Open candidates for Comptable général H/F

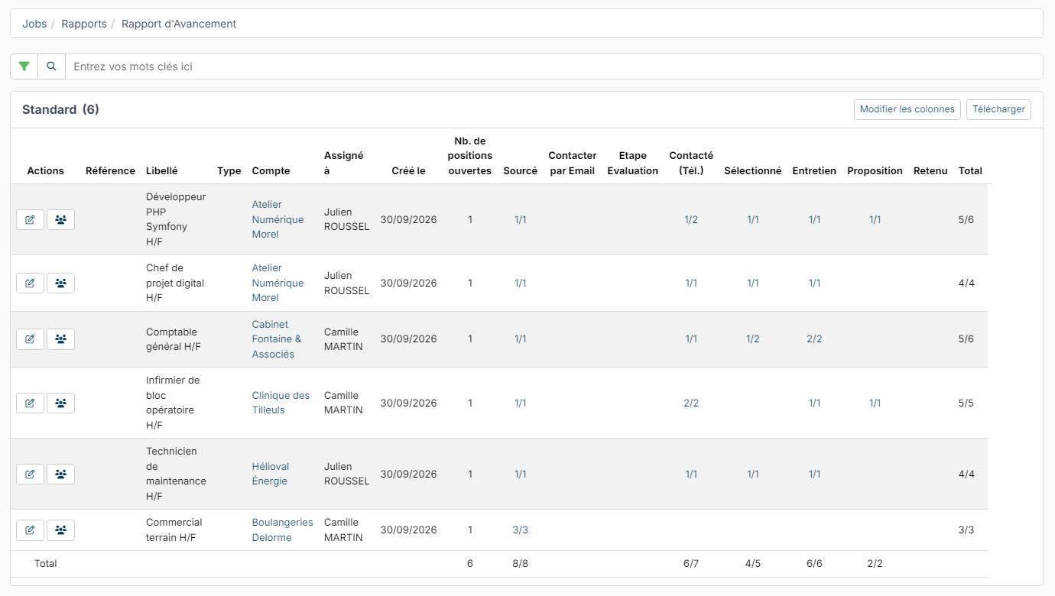(x=60, y=339)
